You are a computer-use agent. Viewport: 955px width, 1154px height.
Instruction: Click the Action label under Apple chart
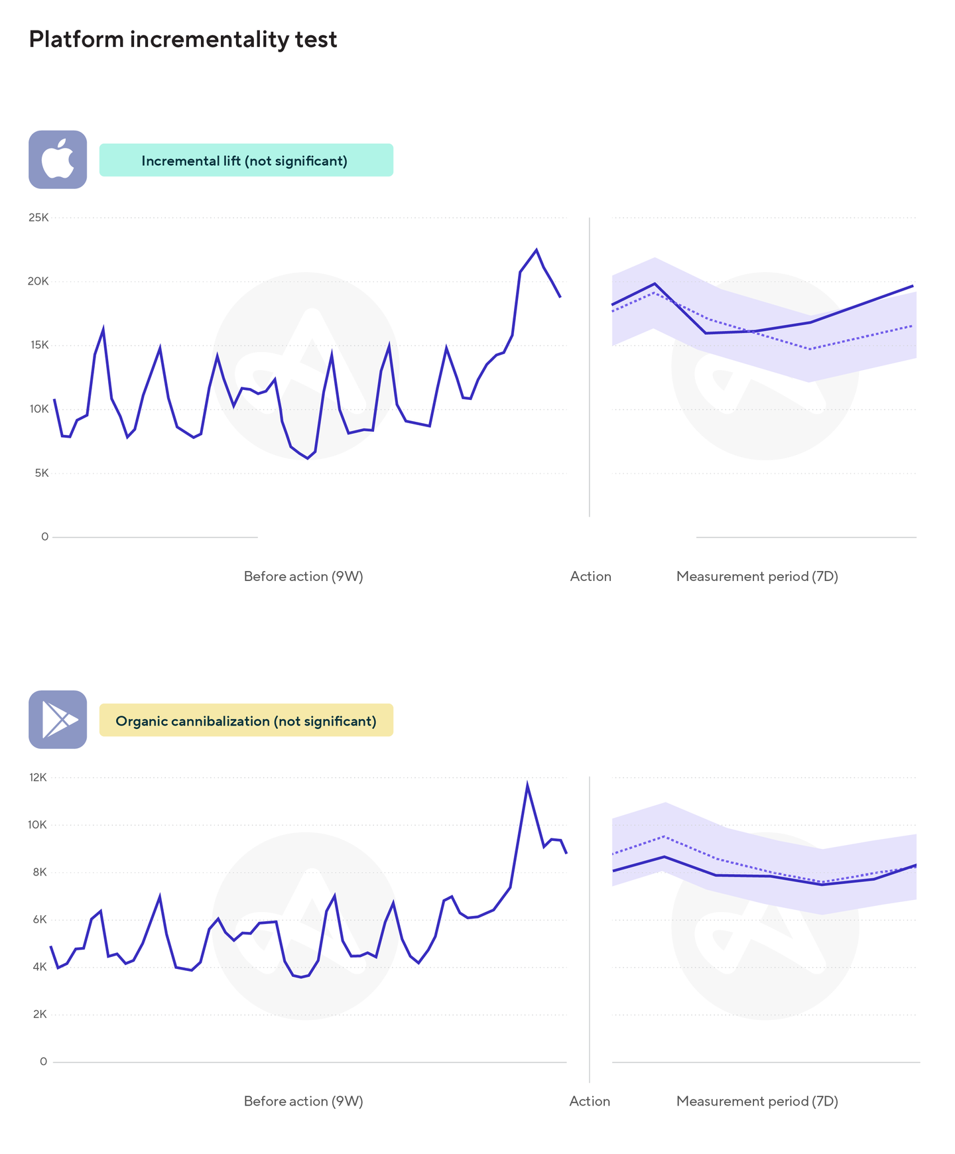click(x=590, y=576)
